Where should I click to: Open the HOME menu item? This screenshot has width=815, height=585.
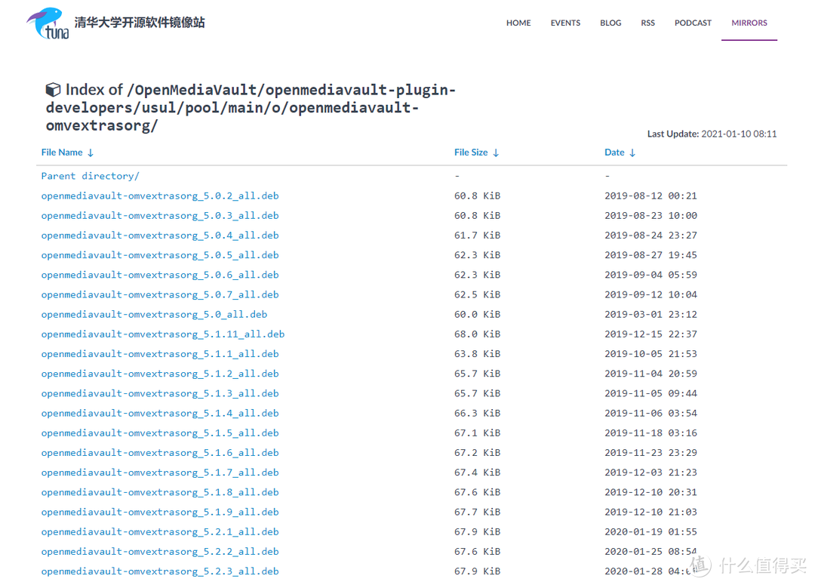coord(518,23)
